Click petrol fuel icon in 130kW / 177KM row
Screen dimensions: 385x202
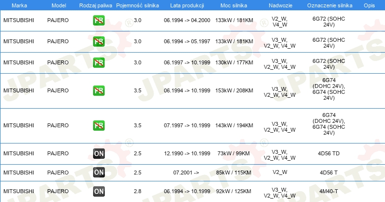click(x=98, y=62)
